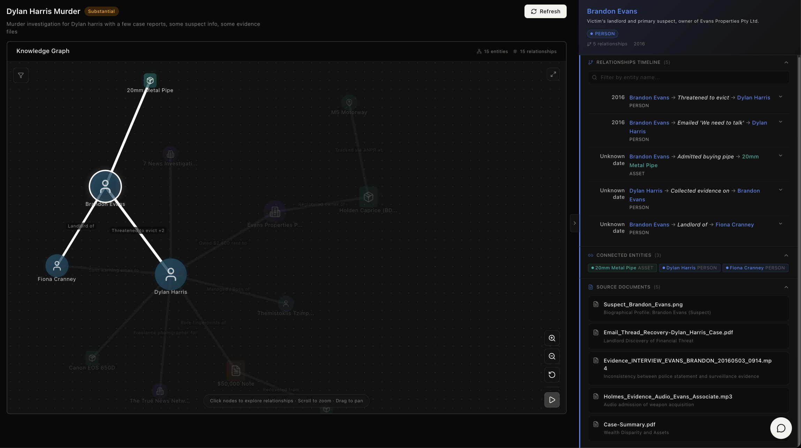Open the chat bubble icon

(781, 428)
